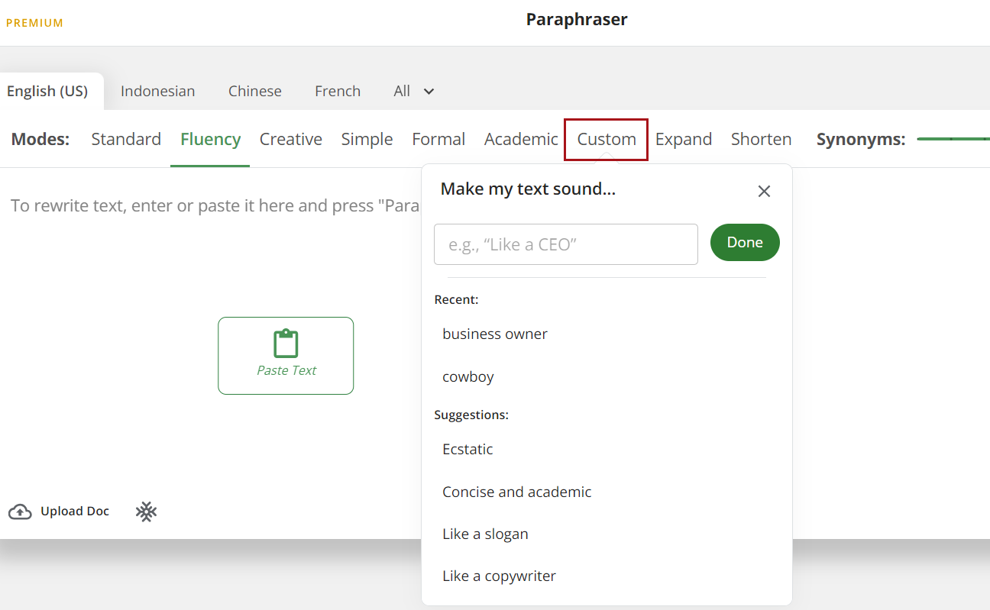Select the French language tab

[338, 91]
